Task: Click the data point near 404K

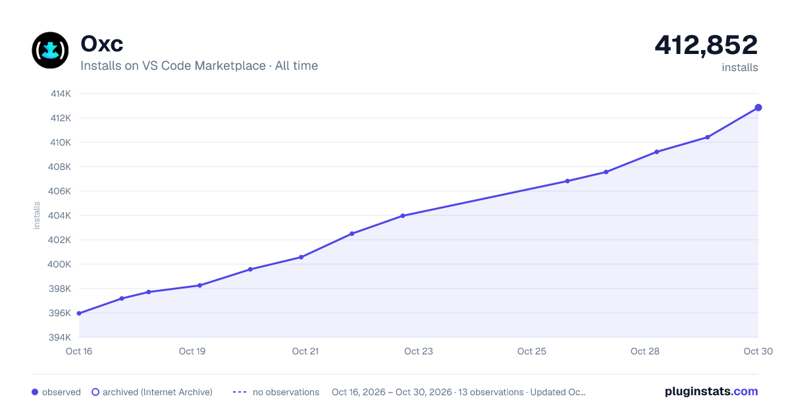Action: coord(403,215)
